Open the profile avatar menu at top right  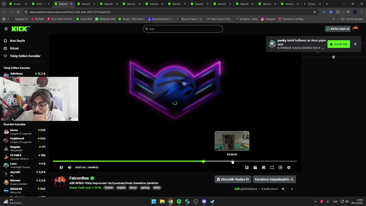[x=355, y=29]
